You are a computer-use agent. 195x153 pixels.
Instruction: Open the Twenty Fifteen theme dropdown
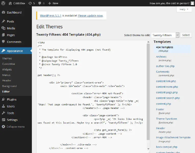pyautogui.click(x=165, y=35)
